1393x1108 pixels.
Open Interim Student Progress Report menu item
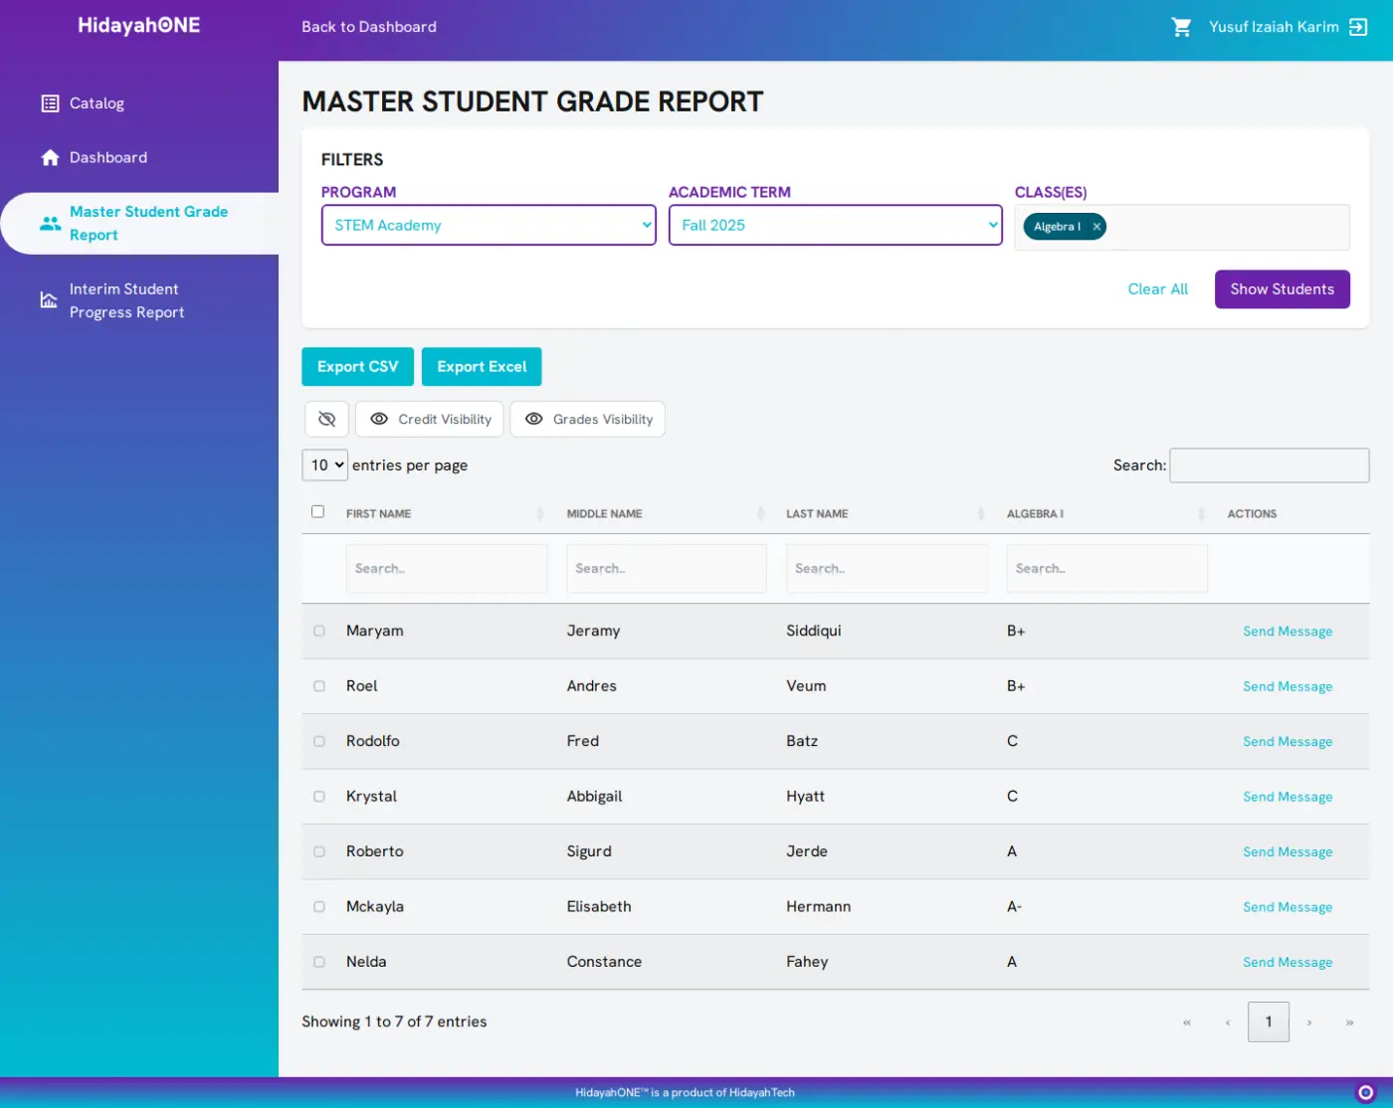click(x=126, y=300)
